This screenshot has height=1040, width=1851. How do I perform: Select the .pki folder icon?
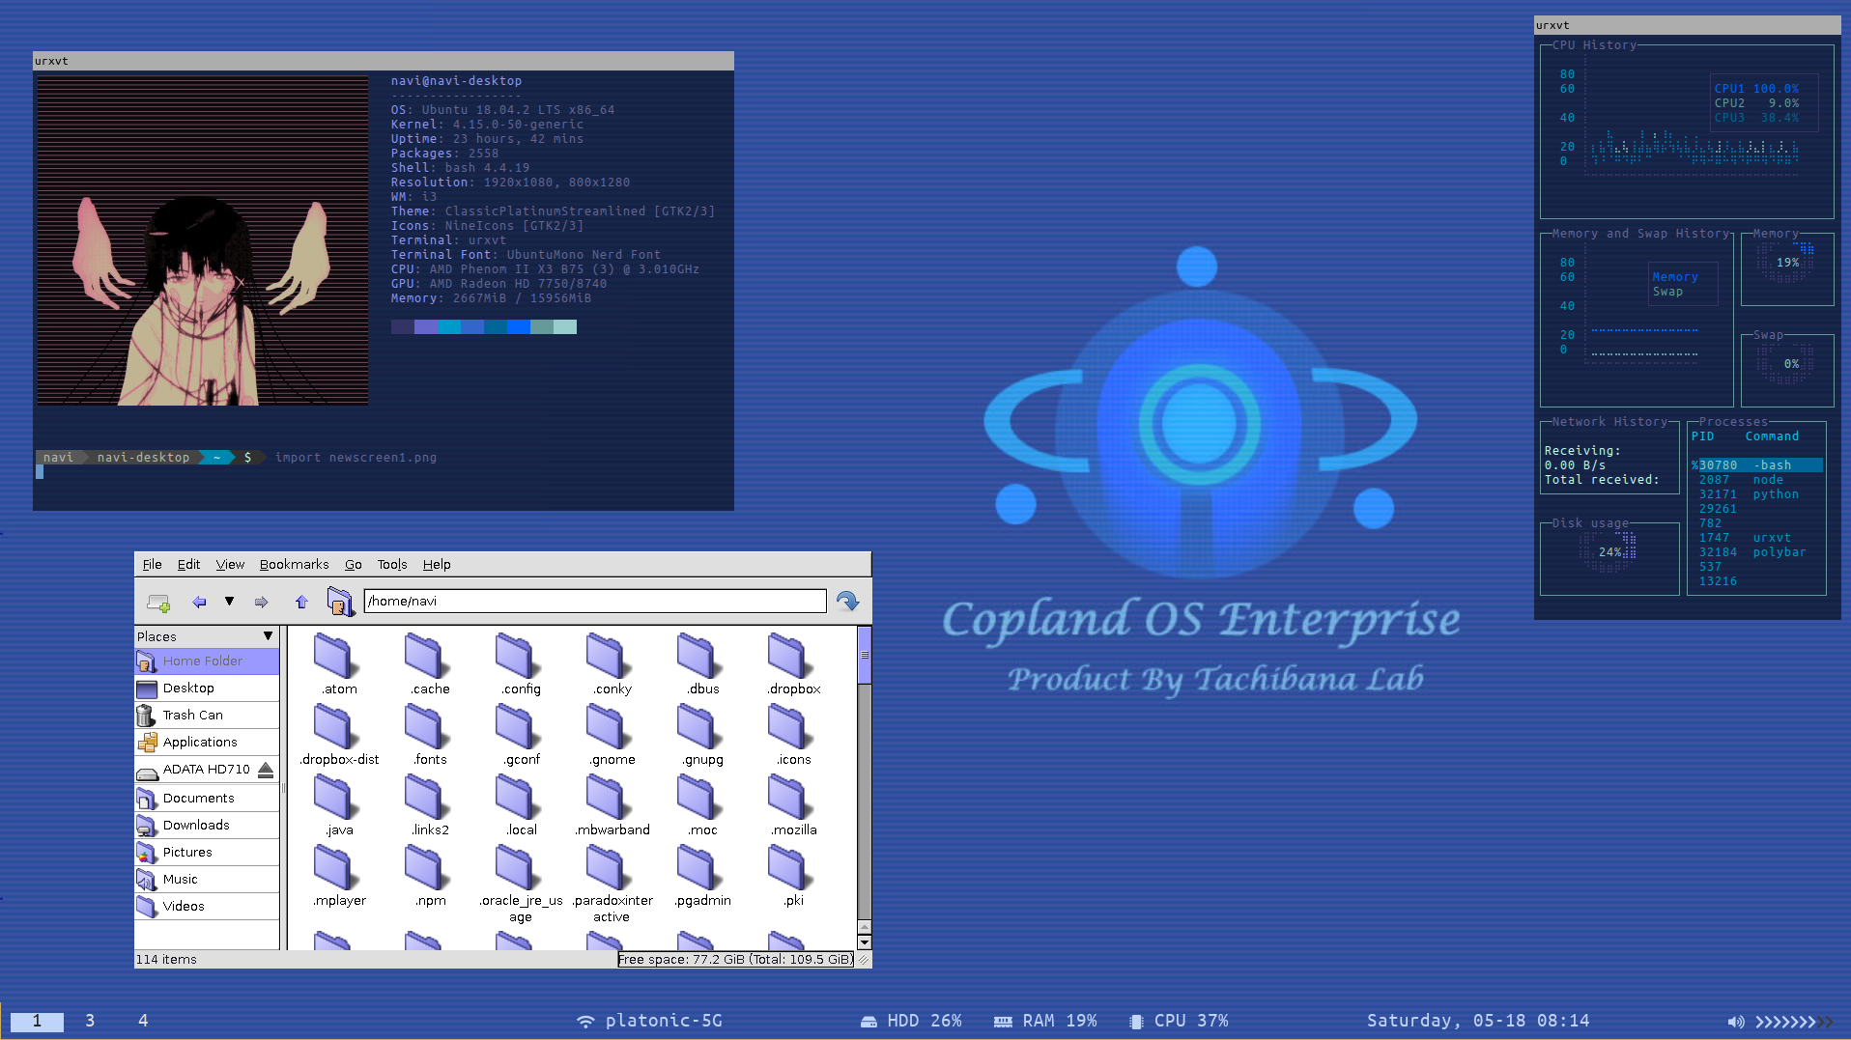coord(791,867)
